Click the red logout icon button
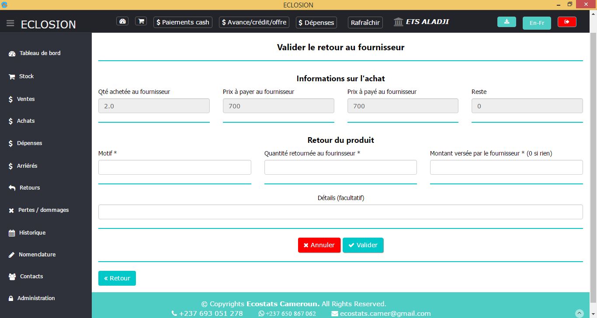 tap(567, 22)
